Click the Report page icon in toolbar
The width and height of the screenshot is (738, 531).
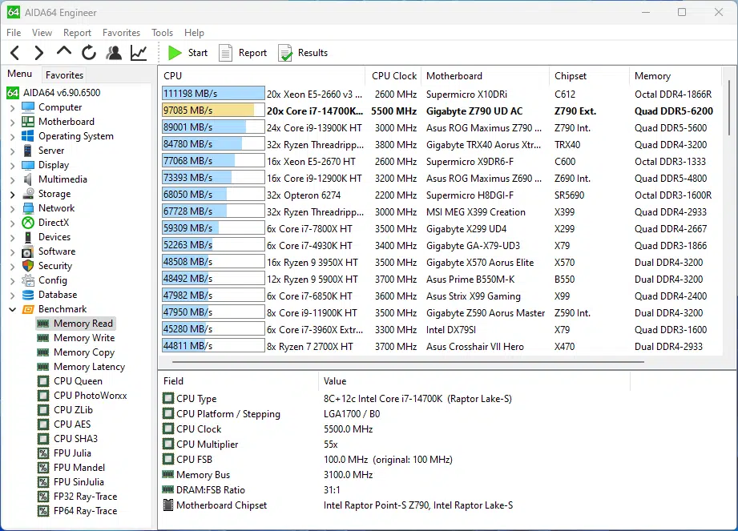tap(225, 53)
